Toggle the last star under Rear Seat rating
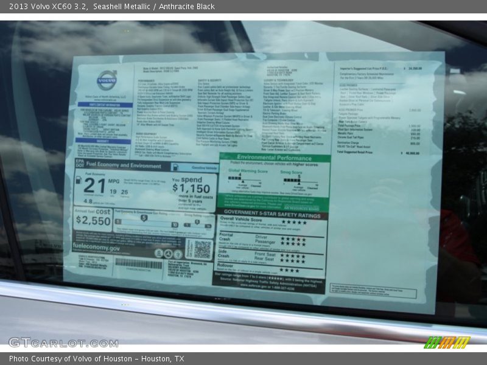Screen dimensions: 487x365 pos(302,259)
